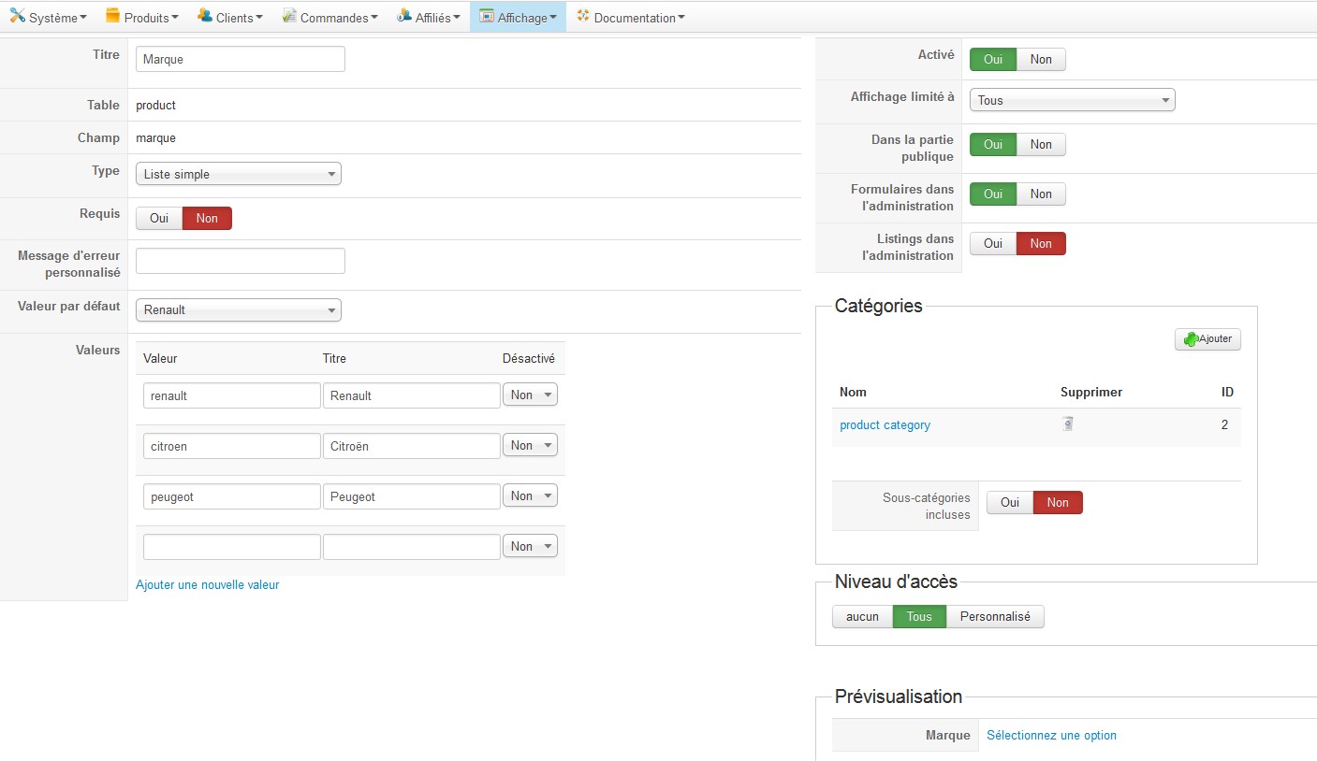The height and width of the screenshot is (761, 1317).
Task: Click the Système wrench icon
Action: [x=17, y=16]
